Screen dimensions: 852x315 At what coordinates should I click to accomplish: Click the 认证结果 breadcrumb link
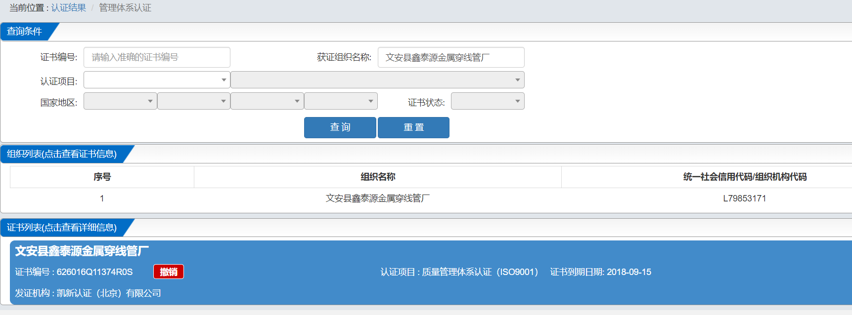(69, 8)
